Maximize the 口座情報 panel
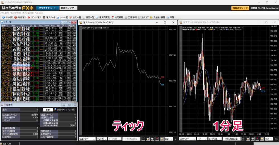The width and height of the screenshot is (279, 145). pos(69,105)
